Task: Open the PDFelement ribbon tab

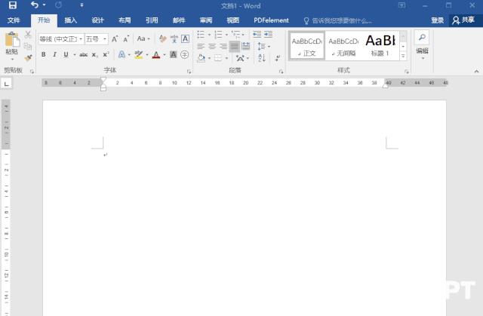Action: tap(271, 20)
